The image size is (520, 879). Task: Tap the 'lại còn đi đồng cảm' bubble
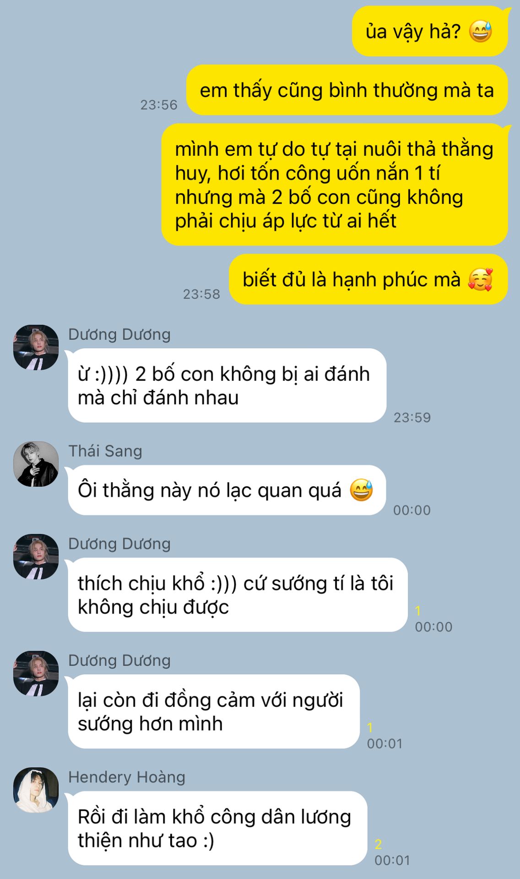click(x=214, y=711)
